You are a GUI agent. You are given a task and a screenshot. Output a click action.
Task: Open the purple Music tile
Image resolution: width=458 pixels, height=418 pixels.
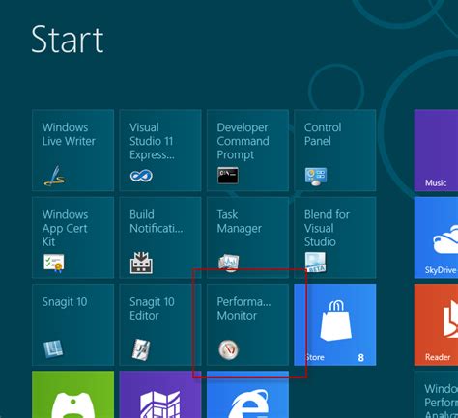[x=436, y=151]
